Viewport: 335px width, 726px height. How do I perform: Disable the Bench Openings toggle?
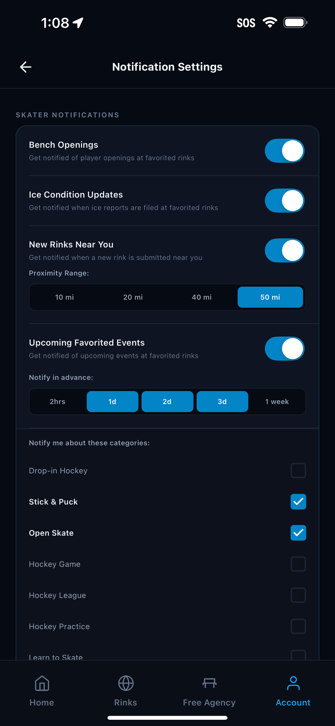[x=284, y=151]
